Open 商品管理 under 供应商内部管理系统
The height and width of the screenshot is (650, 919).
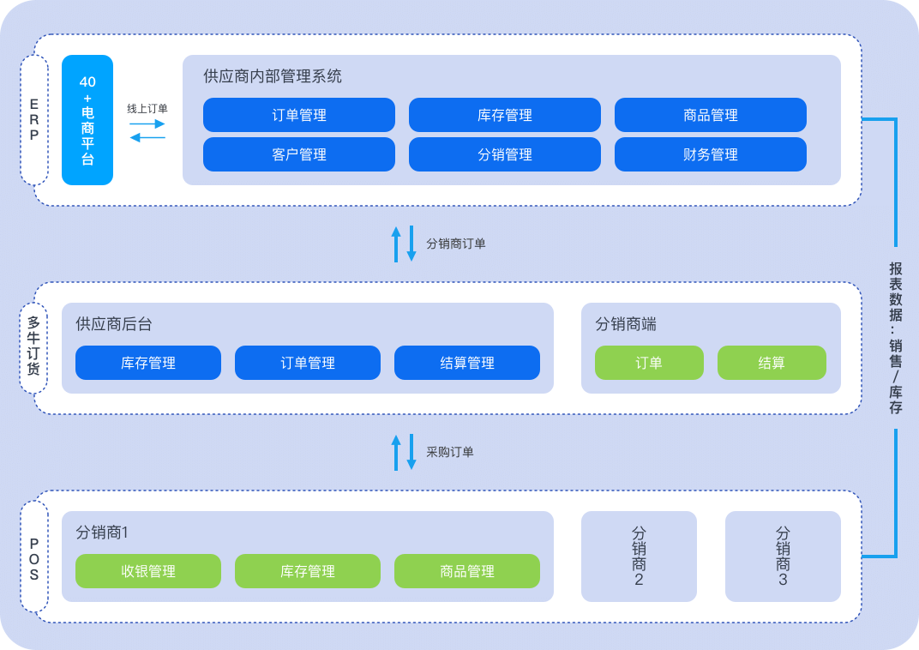click(711, 115)
